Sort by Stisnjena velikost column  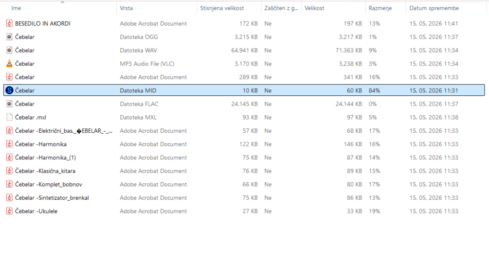[222, 8]
